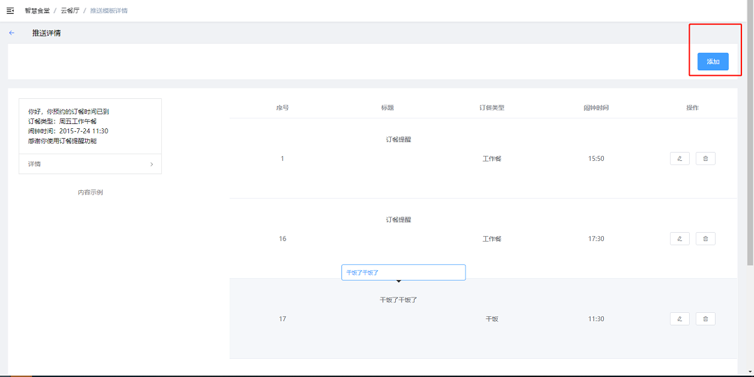Toggle the sidebar collapse hamburger icon

(x=10, y=11)
